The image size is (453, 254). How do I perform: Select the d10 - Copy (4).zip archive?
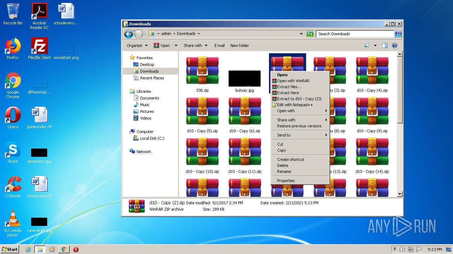(x=372, y=74)
